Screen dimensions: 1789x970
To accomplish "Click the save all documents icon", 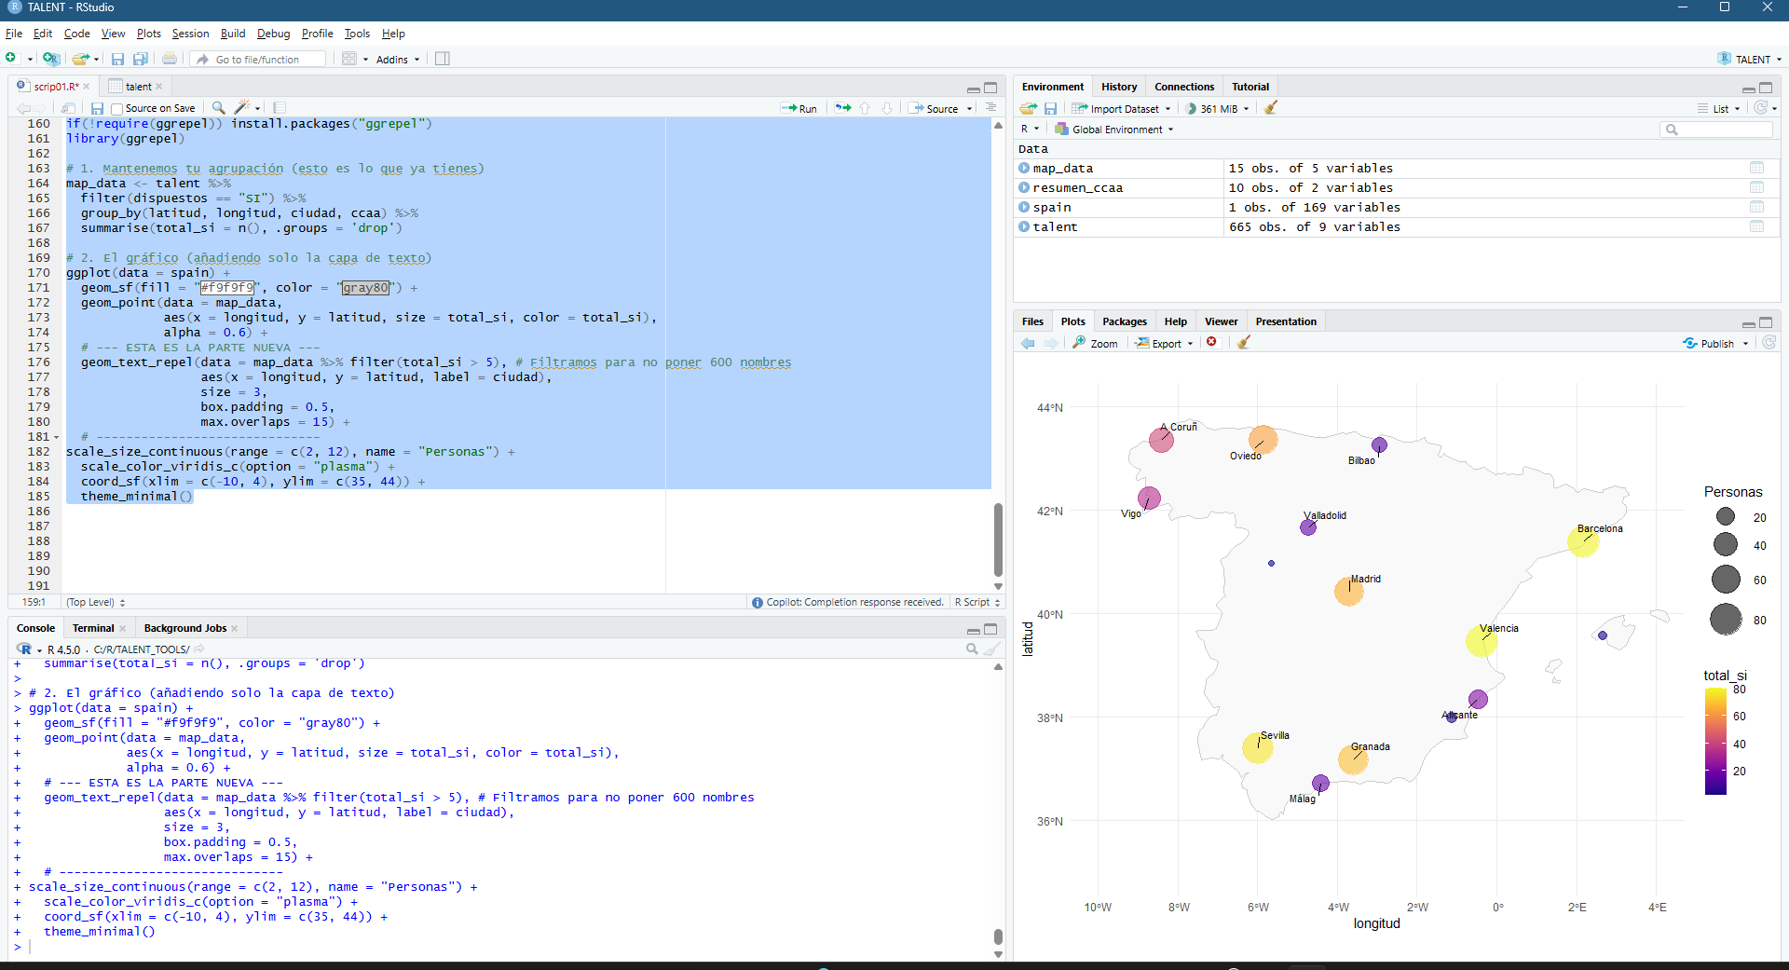I will [x=141, y=59].
